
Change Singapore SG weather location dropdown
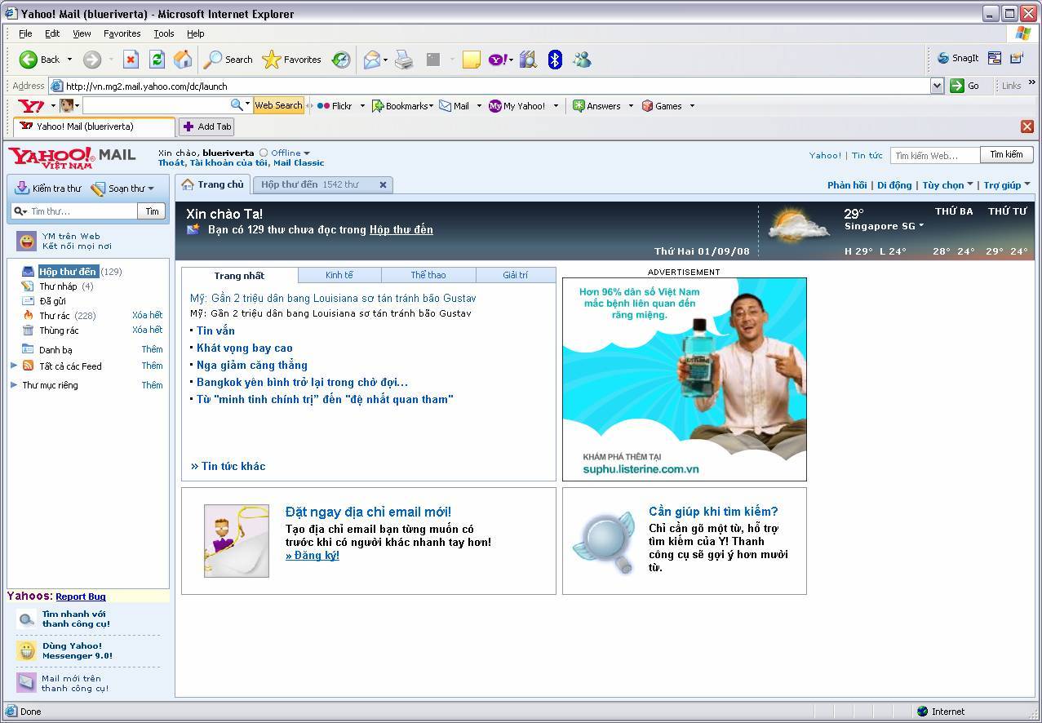(884, 226)
